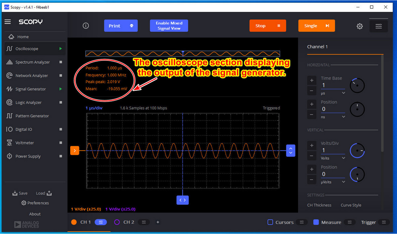The width and height of the screenshot is (397, 234).
Task: Click the vertical Position rotary knob
Action: (357, 174)
